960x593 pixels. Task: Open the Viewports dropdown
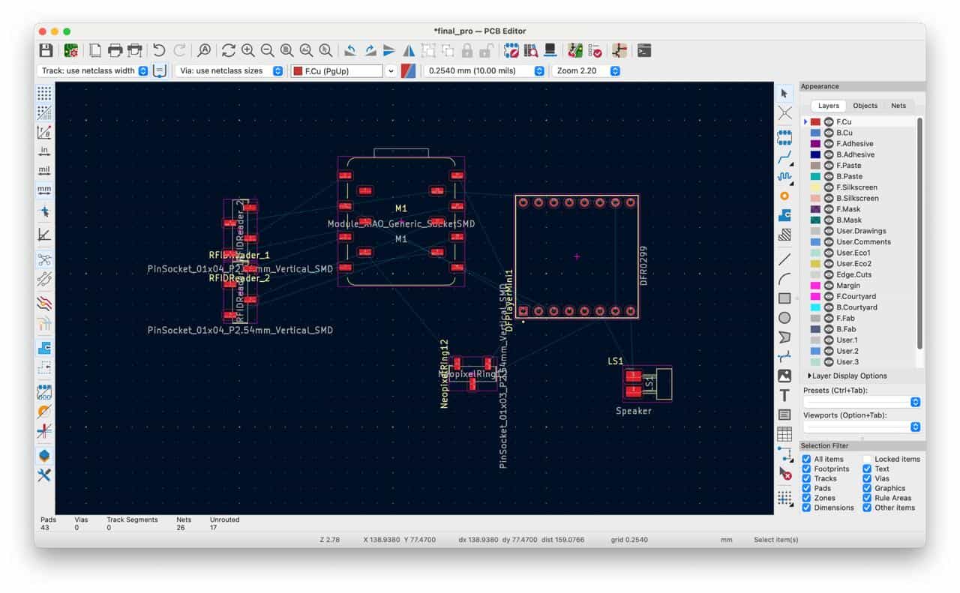click(x=861, y=427)
